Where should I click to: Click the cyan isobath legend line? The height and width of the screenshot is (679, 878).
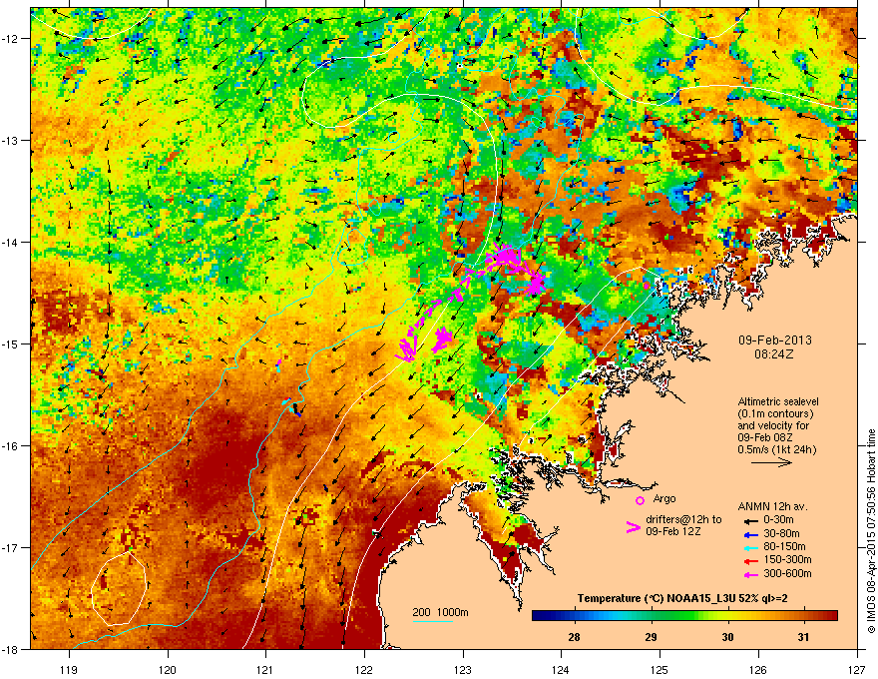click(x=433, y=621)
